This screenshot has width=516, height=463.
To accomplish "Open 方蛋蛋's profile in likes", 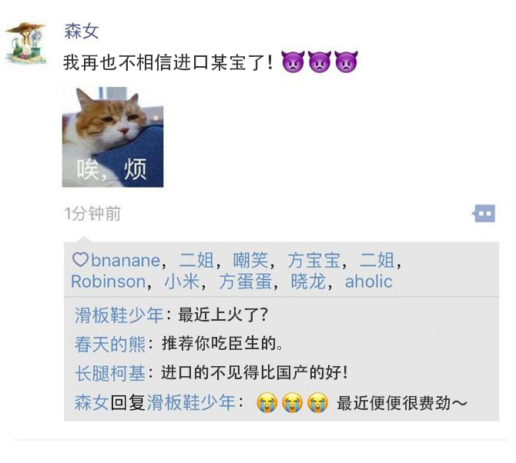I will 246,281.
